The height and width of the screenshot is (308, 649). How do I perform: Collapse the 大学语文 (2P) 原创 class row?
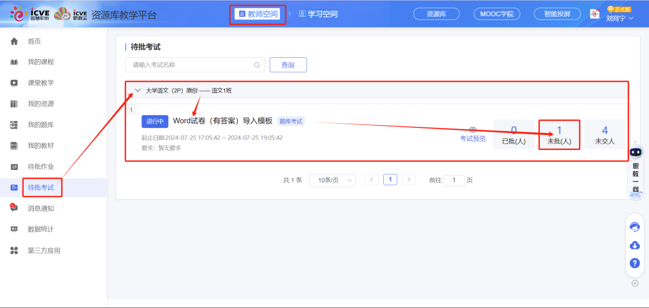137,91
